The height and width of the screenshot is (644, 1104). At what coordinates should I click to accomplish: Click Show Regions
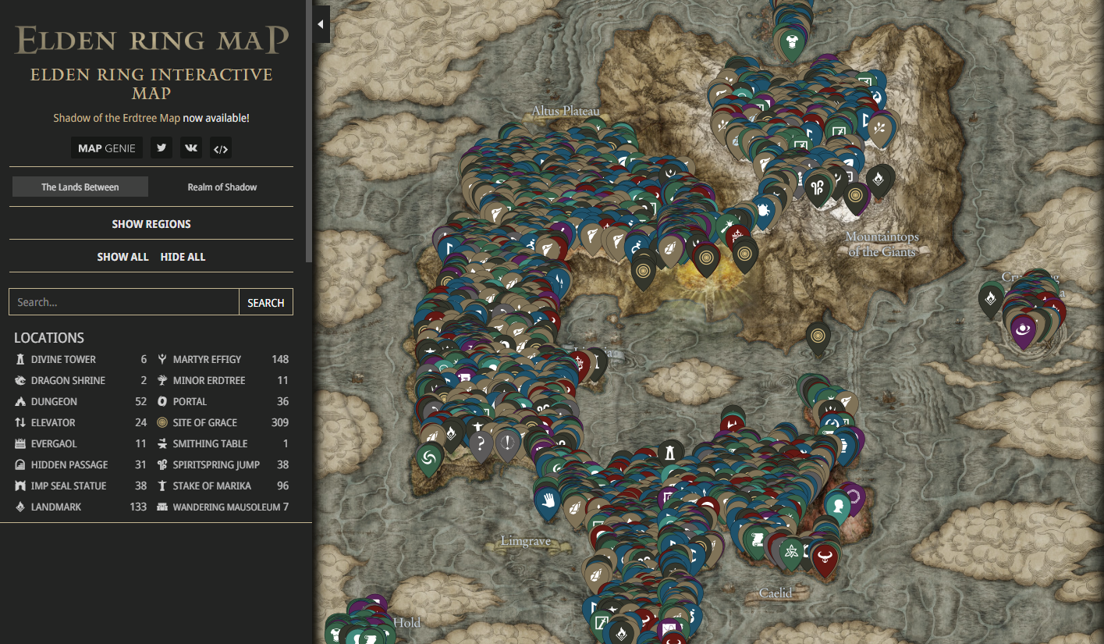click(x=151, y=224)
